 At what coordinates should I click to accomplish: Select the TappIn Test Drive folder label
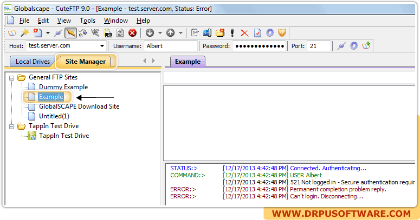pos(54,126)
